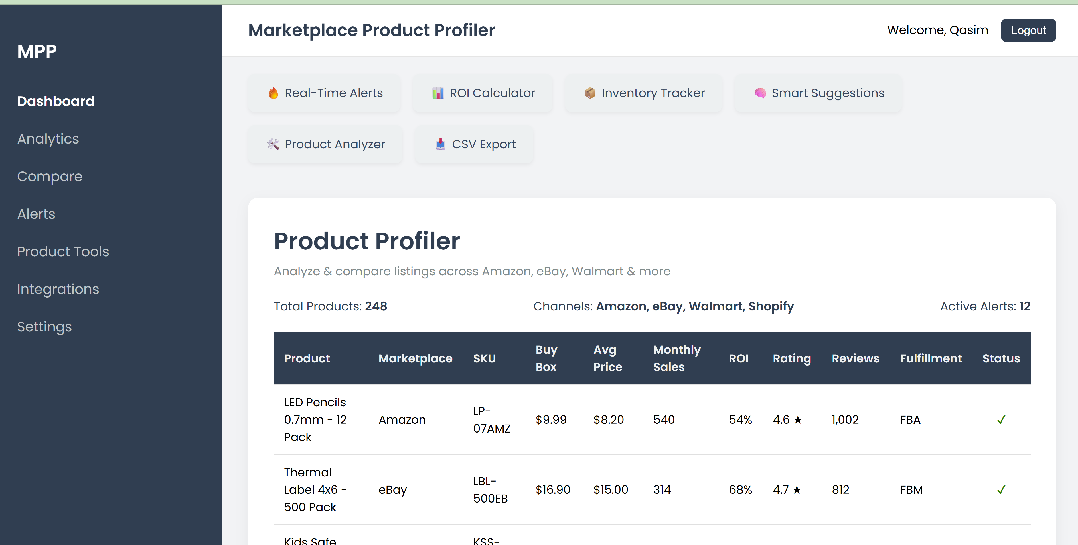The height and width of the screenshot is (545, 1078).
Task: Click the inbox download icon on CSV Export
Action: point(440,144)
